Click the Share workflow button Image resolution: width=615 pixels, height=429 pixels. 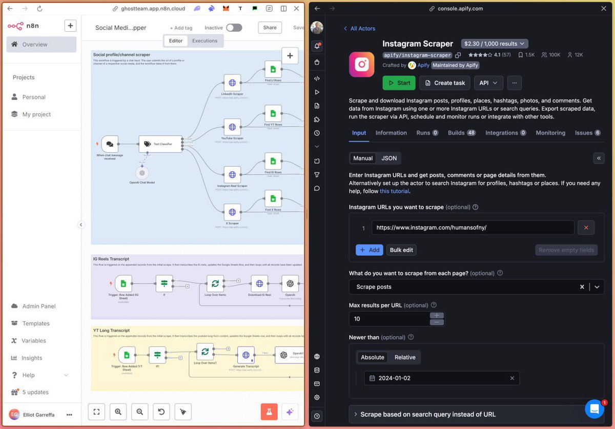tap(270, 28)
